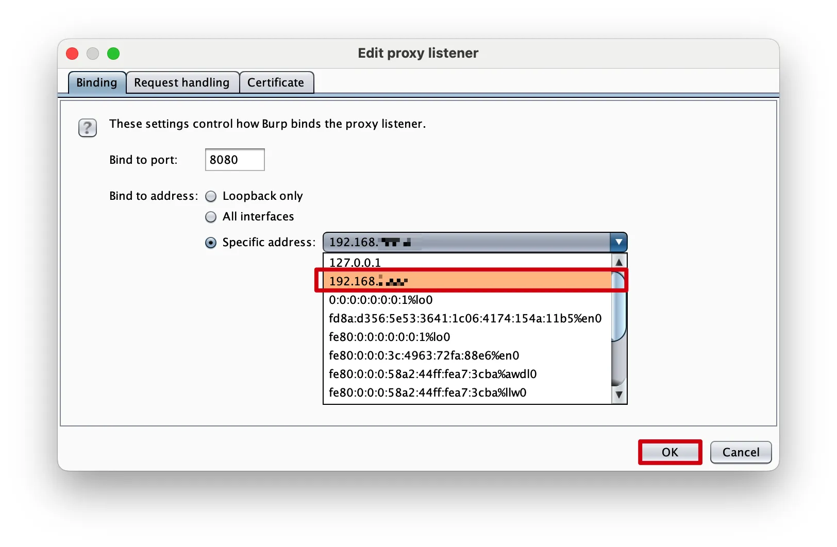This screenshot has height=547, width=837.
Task: Select the Loopback only radio button
Action: pos(211,196)
